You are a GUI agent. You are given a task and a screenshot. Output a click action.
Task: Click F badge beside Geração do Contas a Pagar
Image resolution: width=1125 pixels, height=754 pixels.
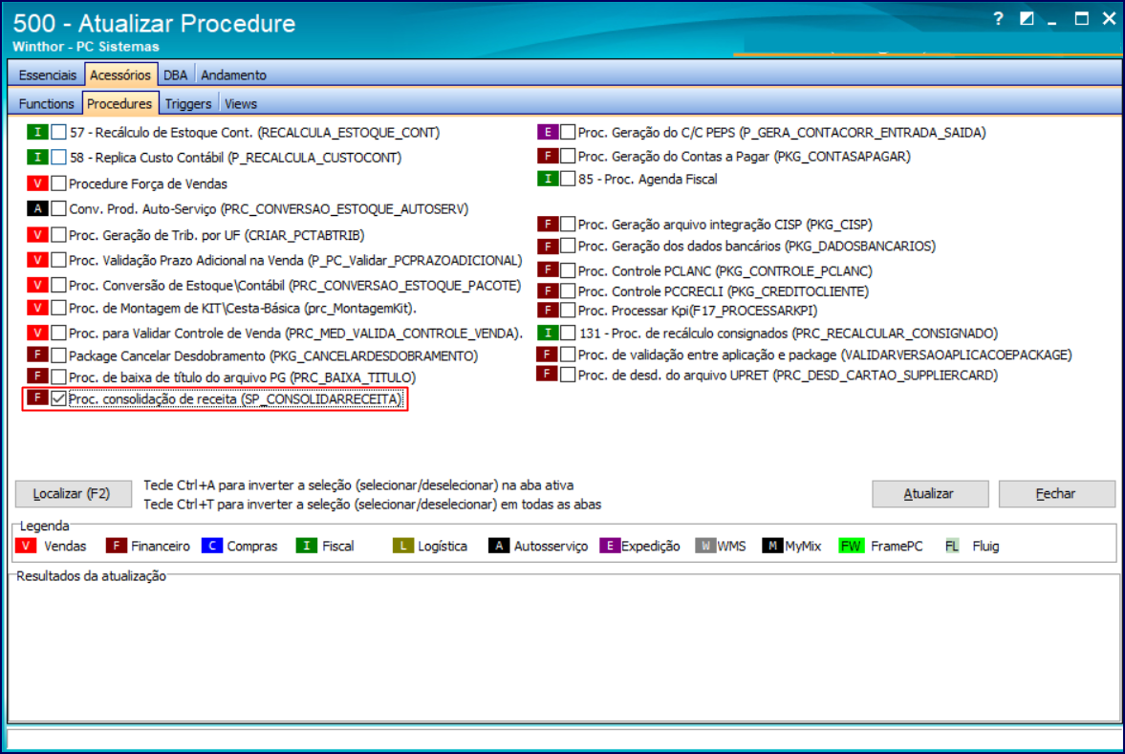(x=548, y=156)
